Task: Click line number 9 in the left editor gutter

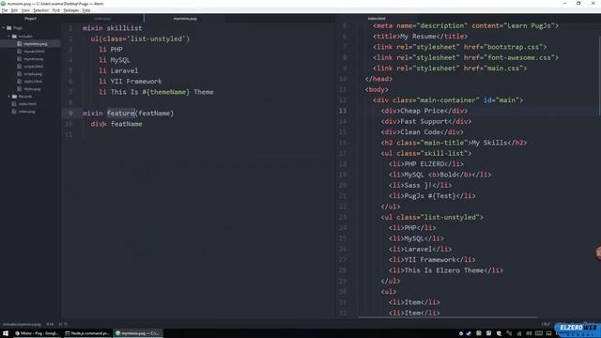Action: pyautogui.click(x=70, y=113)
